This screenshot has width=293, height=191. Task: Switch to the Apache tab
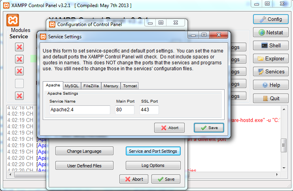(x=53, y=85)
